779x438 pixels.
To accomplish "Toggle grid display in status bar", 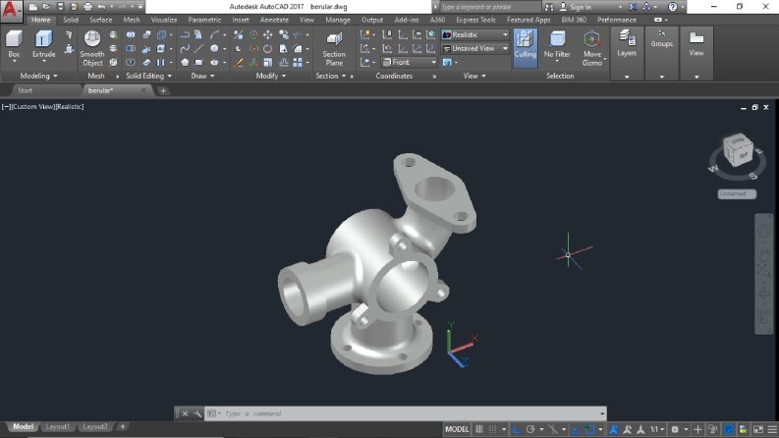I will (x=479, y=429).
